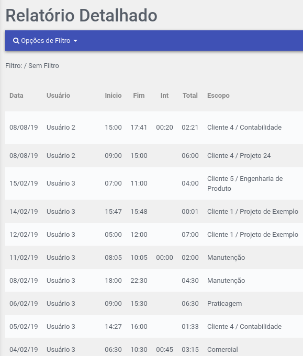Click the Int column header
This screenshot has height=356, width=303.
[164, 95]
